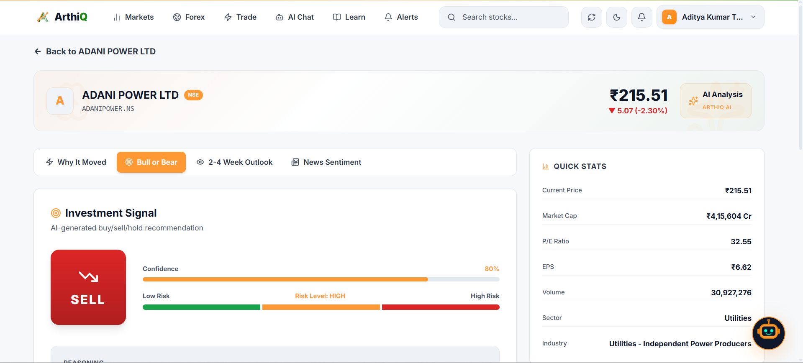Click the Investment Signal target icon
Viewport: 803px width, 363px height.
(56, 213)
